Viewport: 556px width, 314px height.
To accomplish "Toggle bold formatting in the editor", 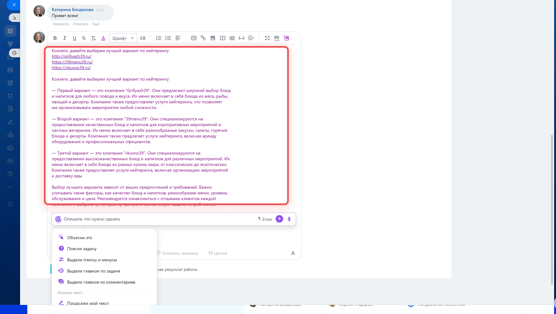I will (x=55, y=38).
